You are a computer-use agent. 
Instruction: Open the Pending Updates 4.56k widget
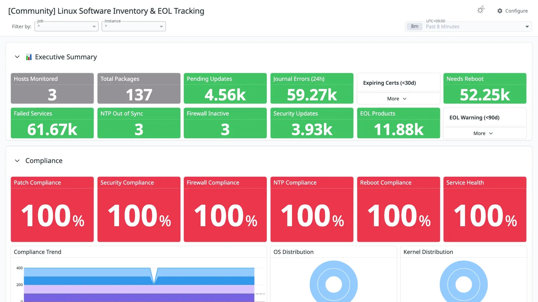point(225,88)
